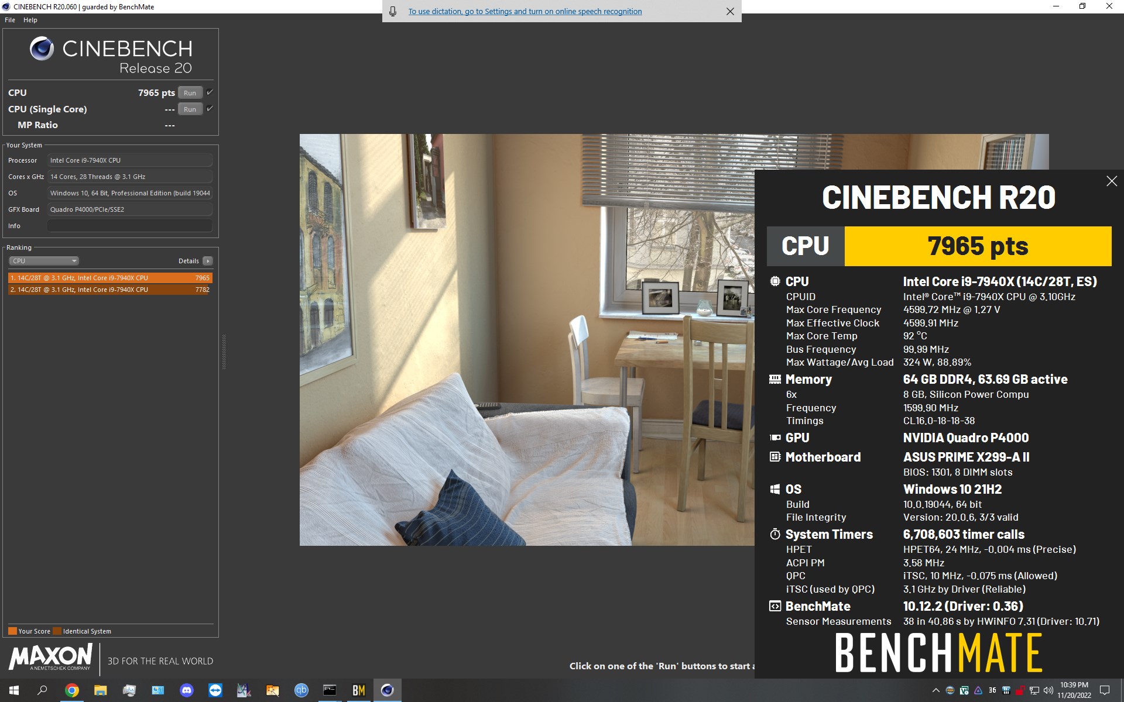
Task: Click the dictation microphone icon
Action: click(393, 12)
